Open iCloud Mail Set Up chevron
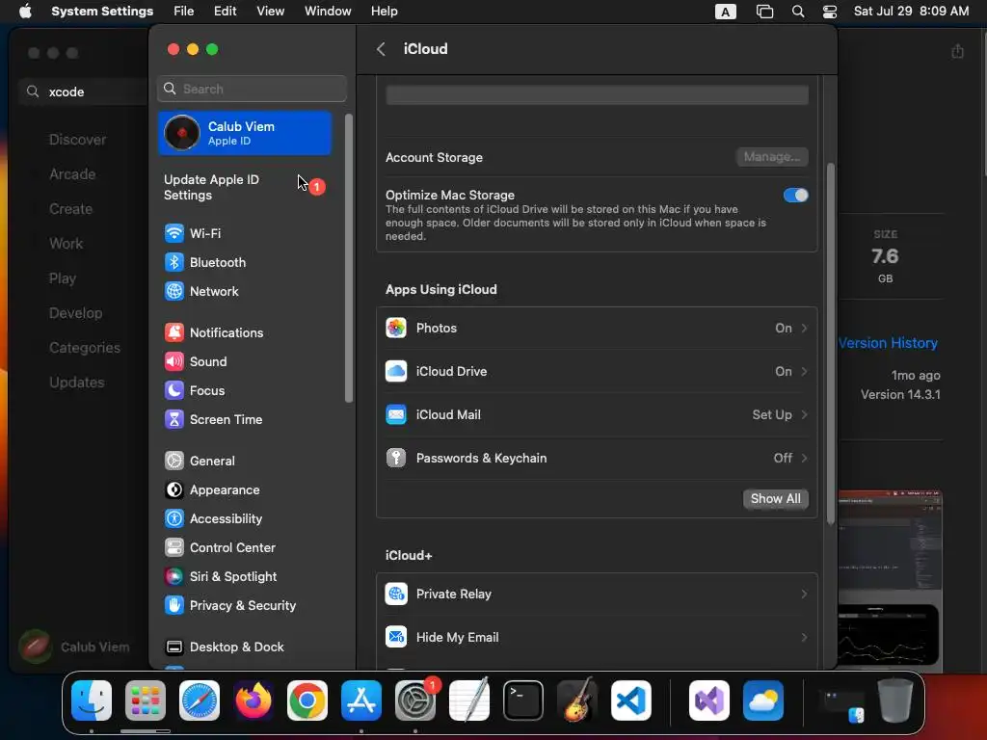The image size is (987, 740). coord(804,414)
